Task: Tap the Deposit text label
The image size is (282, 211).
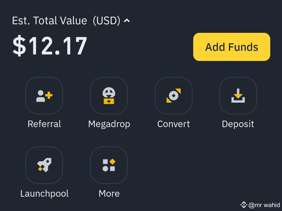Action: click(238, 124)
